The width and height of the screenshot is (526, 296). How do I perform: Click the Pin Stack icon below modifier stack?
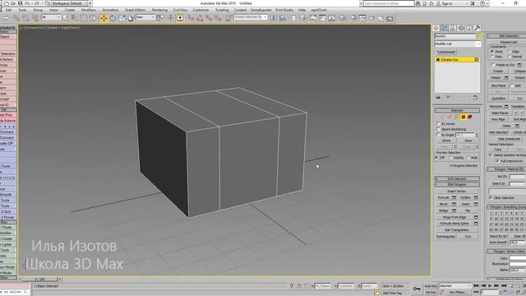click(438, 97)
